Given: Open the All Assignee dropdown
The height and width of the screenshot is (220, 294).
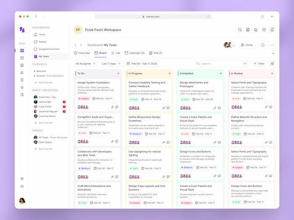Looking at the screenshot, I should (86, 64).
